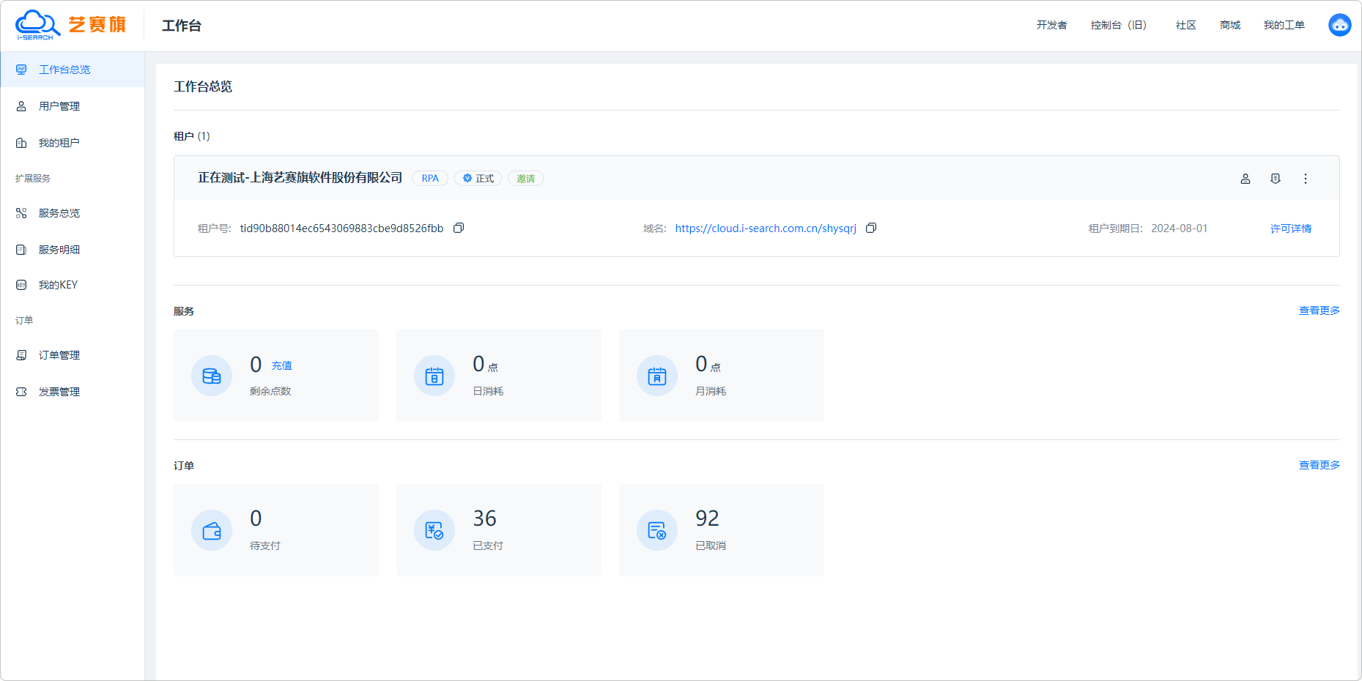This screenshot has width=1362, height=681.
Task: Click 查看更多 in the 服务 section
Action: tap(1319, 310)
